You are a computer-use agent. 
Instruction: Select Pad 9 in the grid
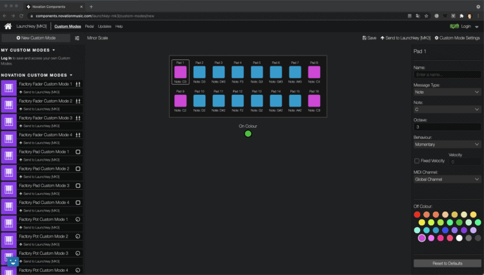point(180,101)
